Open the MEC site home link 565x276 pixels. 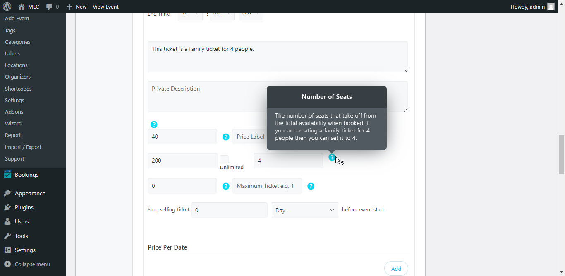(29, 7)
